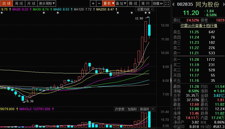Click the MAVOL2 arrow indicator
This screenshot has width=225, height=129.
click(x=53, y=109)
